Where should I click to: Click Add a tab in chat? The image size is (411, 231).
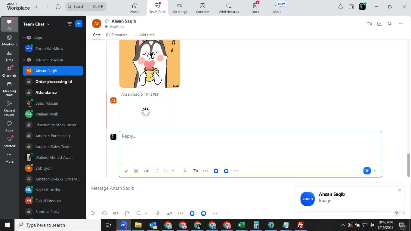pos(144,35)
